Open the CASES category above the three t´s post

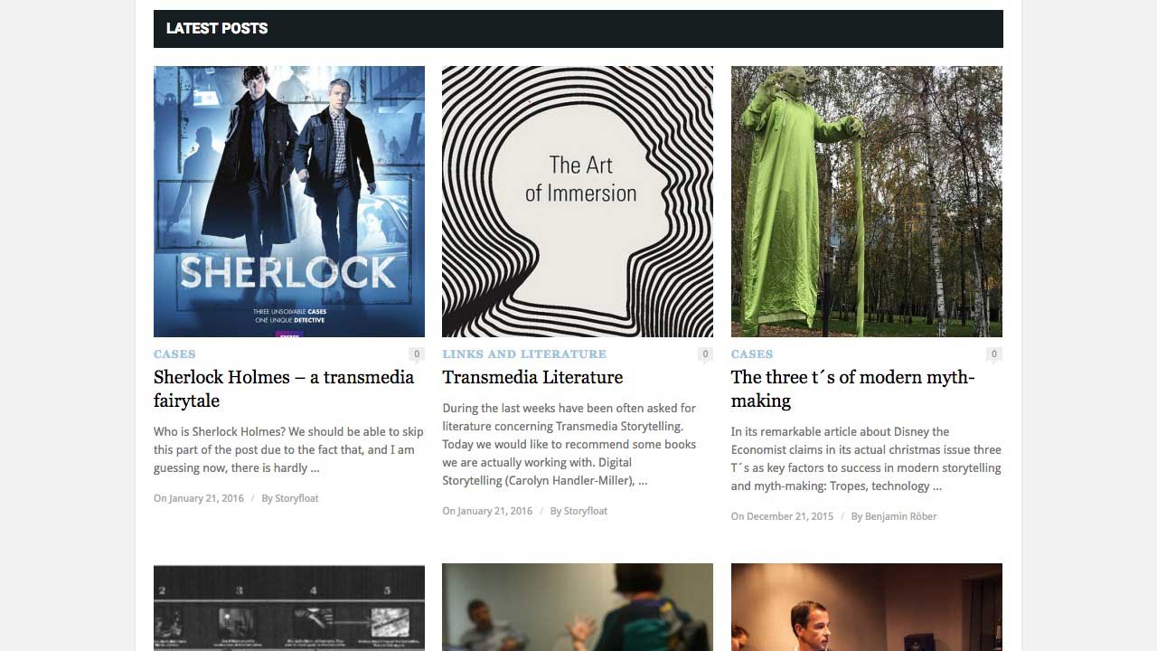[752, 354]
